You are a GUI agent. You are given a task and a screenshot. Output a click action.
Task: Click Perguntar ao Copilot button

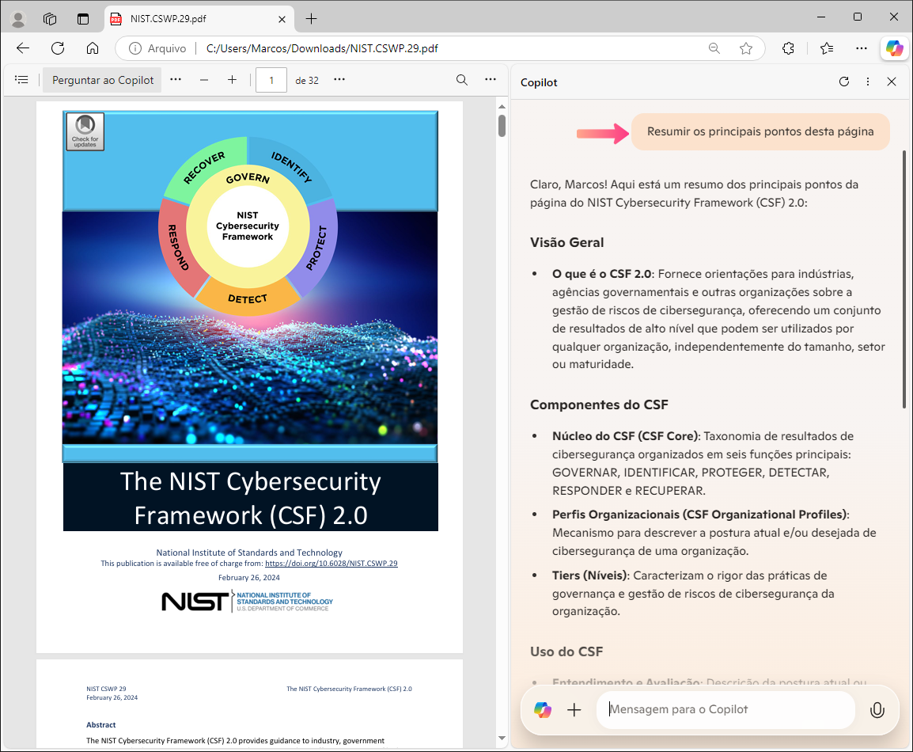click(x=103, y=80)
